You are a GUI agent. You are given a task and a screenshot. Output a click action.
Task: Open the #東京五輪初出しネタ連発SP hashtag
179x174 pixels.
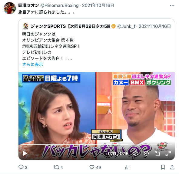click(51, 46)
